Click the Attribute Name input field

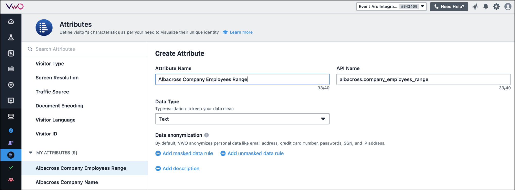(x=242, y=79)
